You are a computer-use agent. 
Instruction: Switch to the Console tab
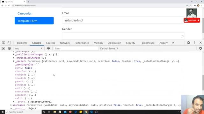(x=37, y=43)
